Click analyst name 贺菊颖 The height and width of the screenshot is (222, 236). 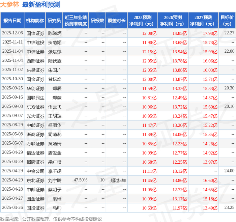tap(55, 43)
